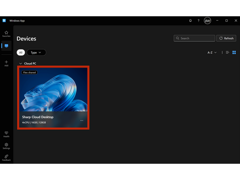Click the Sharp Cloud Desktop title text

(x=38, y=117)
